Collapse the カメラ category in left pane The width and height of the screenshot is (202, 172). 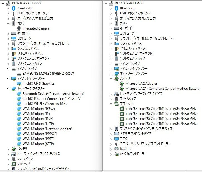click(8, 23)
